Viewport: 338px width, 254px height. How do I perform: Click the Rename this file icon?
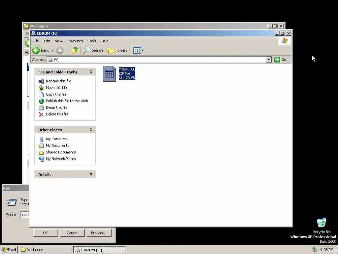point(41,81)
